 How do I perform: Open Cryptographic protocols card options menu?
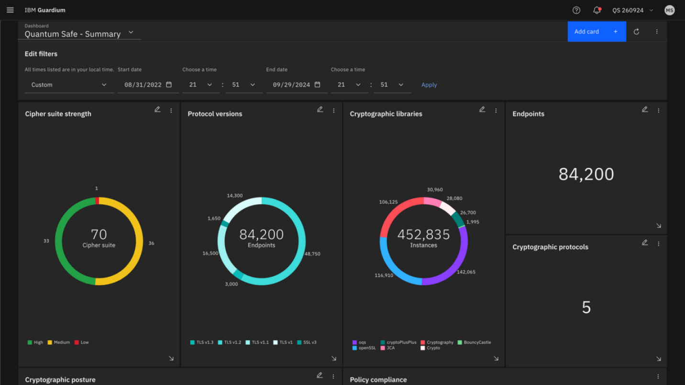point(659,243)
